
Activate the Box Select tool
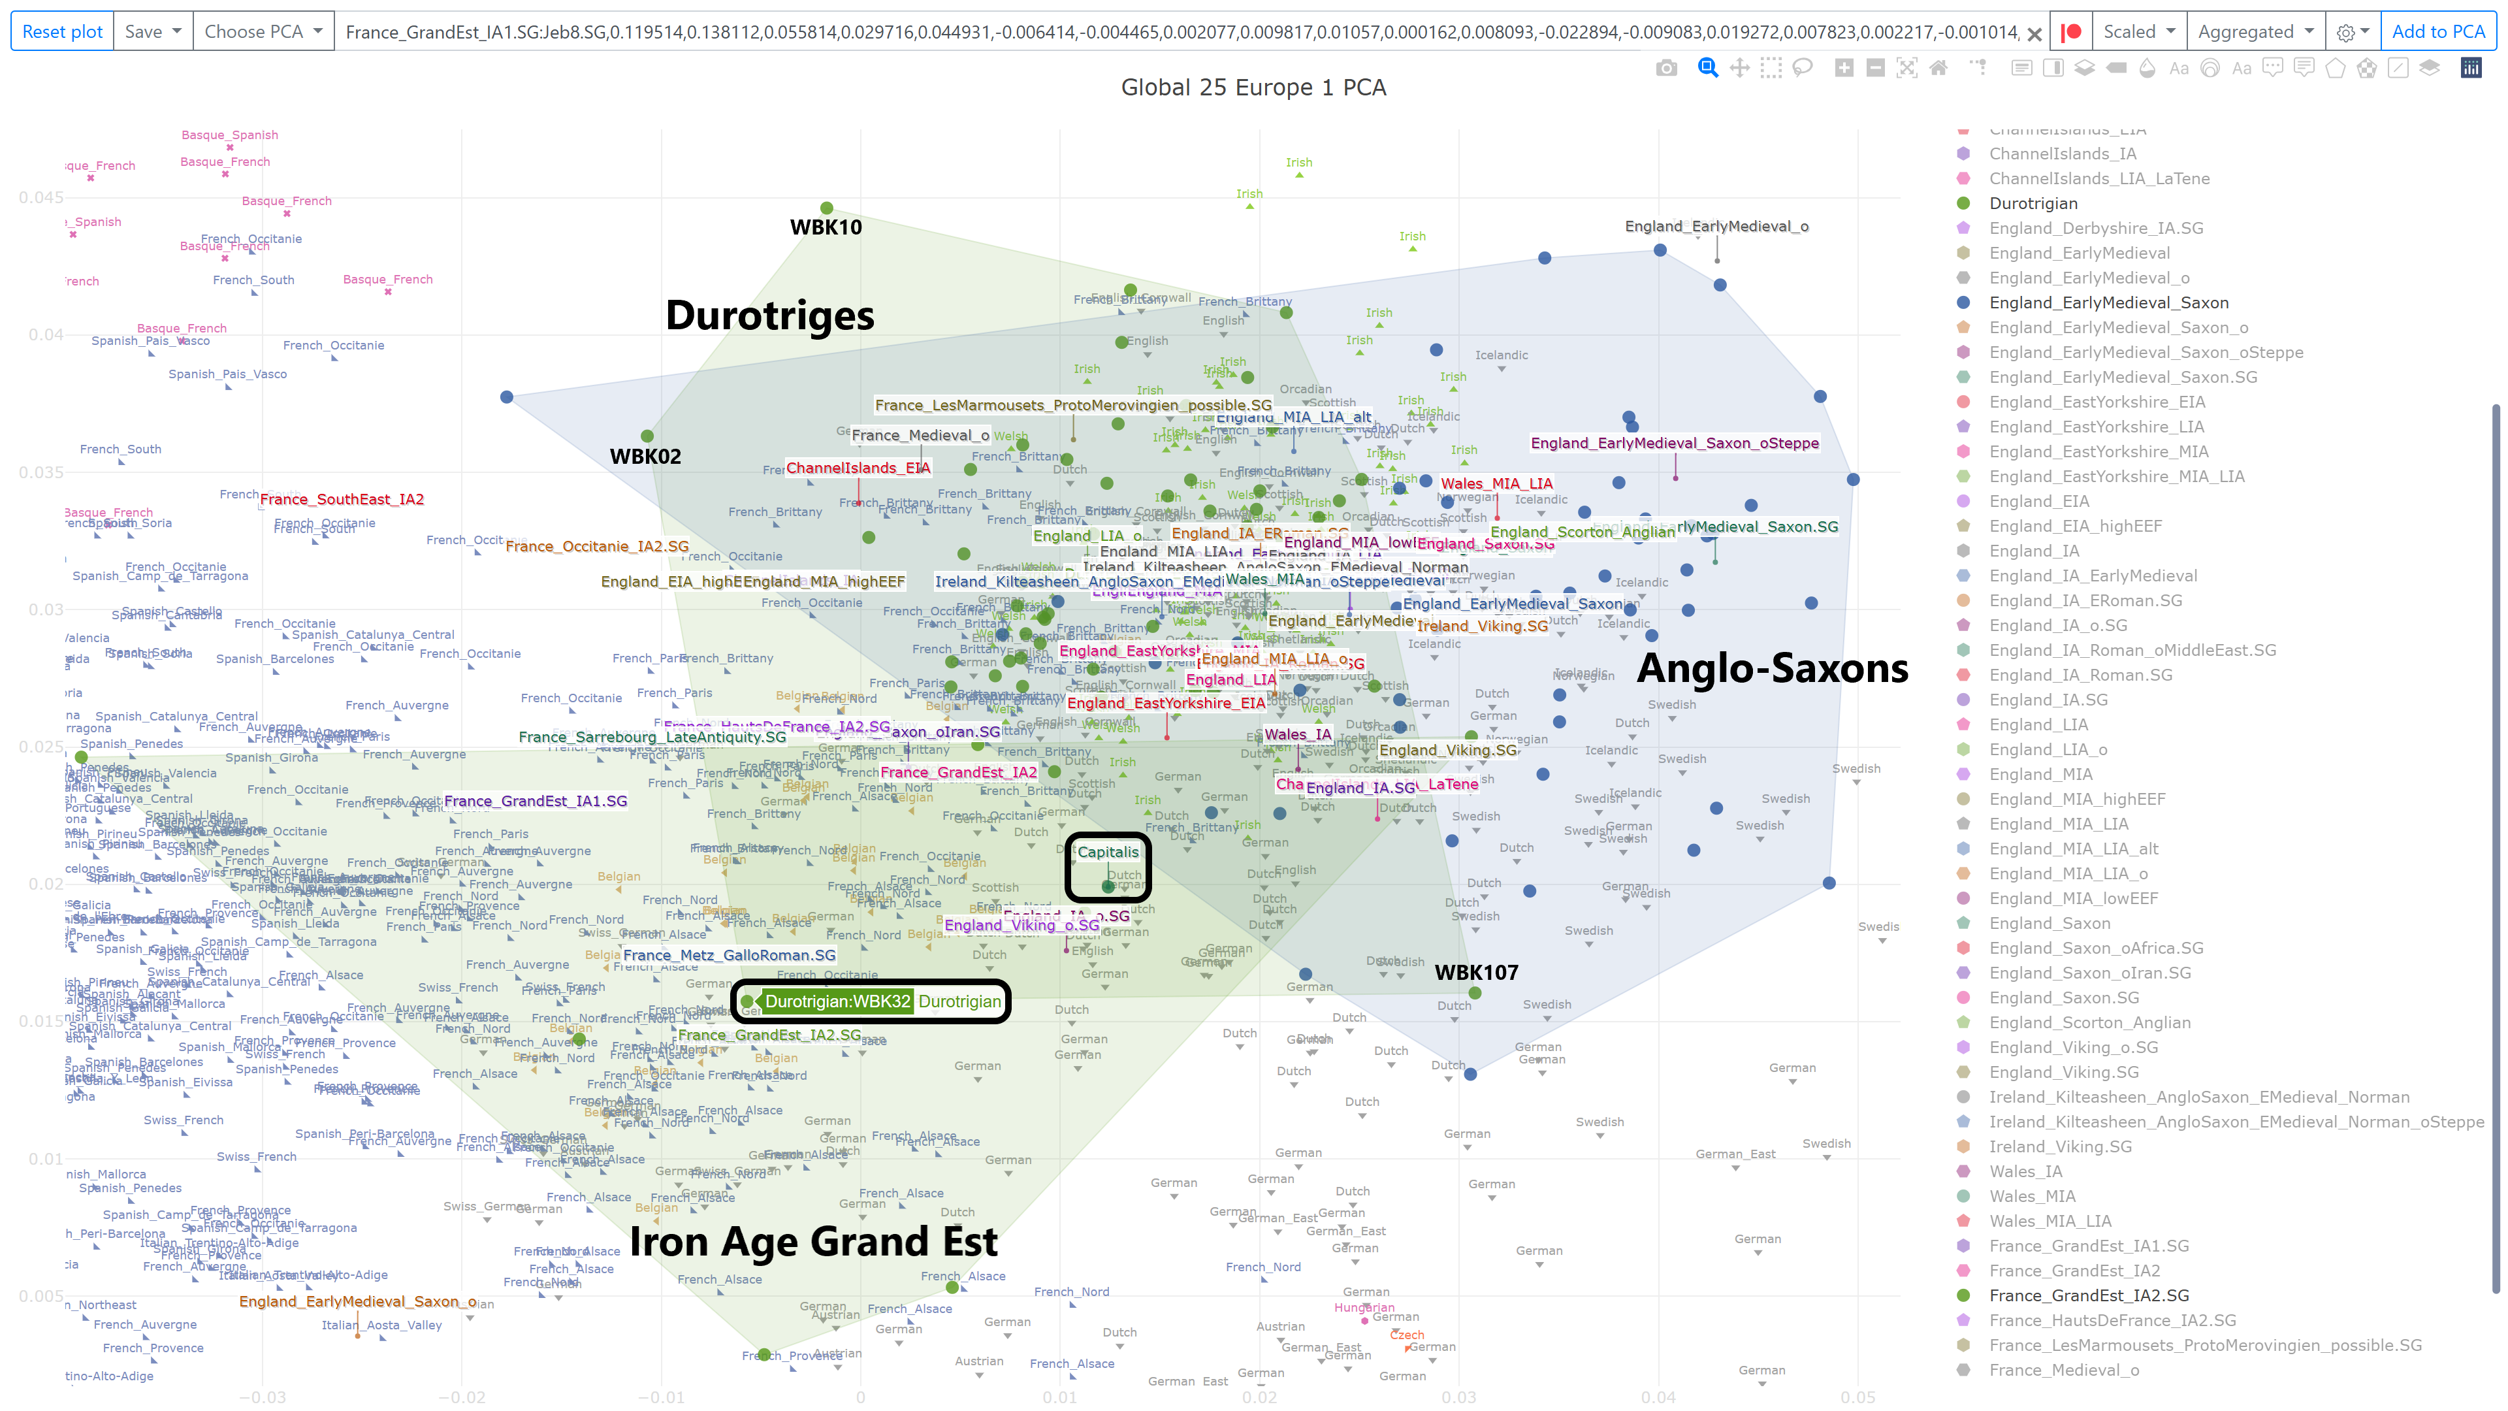[1771, 68]
